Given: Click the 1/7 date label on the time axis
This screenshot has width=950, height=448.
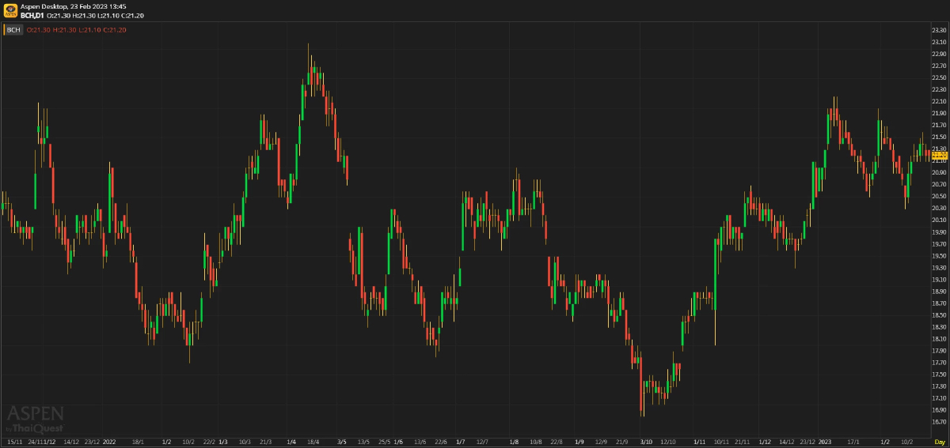Looking at the screenshot, I should coord(460,442).
